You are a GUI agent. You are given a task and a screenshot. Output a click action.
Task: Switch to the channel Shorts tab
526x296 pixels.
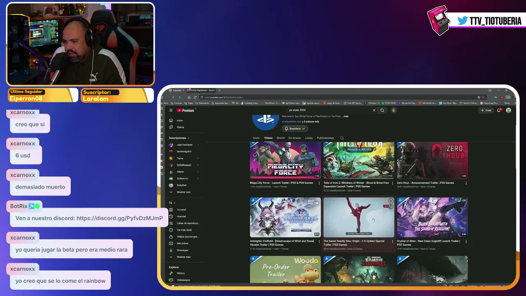tap(281, 138)
